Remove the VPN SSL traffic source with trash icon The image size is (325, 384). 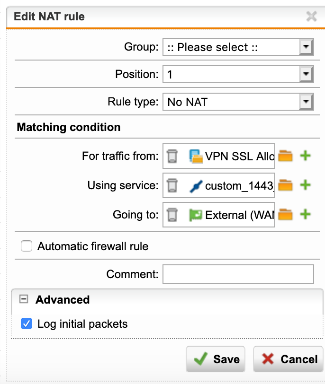click(x=172, y=156)
